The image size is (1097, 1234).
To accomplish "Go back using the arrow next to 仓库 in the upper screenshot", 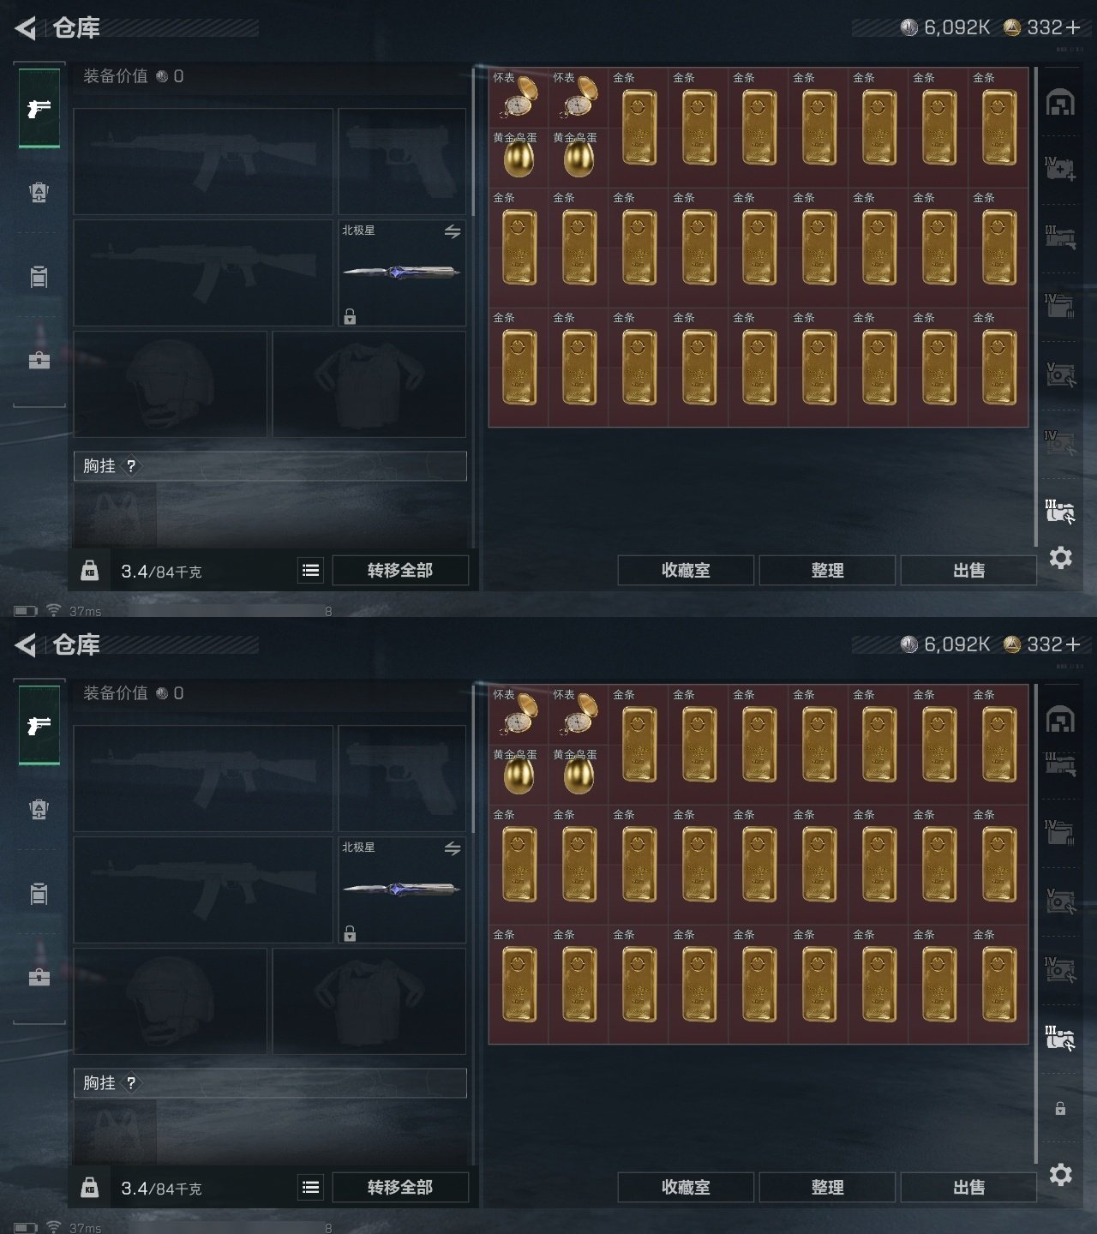I will coord(26,28).
